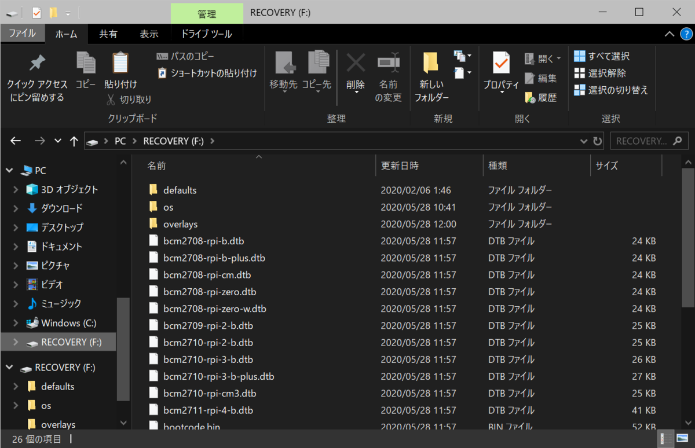Screen dimensions: 695x448
Task: Click Paste shortcut (ショートカットの貼り付け)
Action: [x=207, y=73]
